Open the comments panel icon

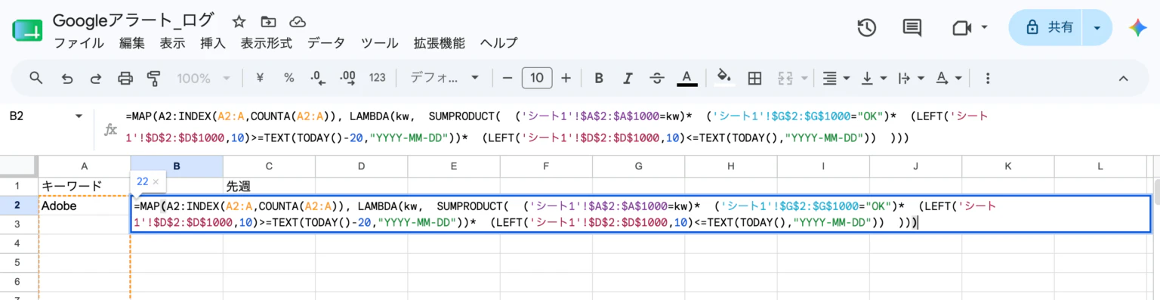[912, 28]
